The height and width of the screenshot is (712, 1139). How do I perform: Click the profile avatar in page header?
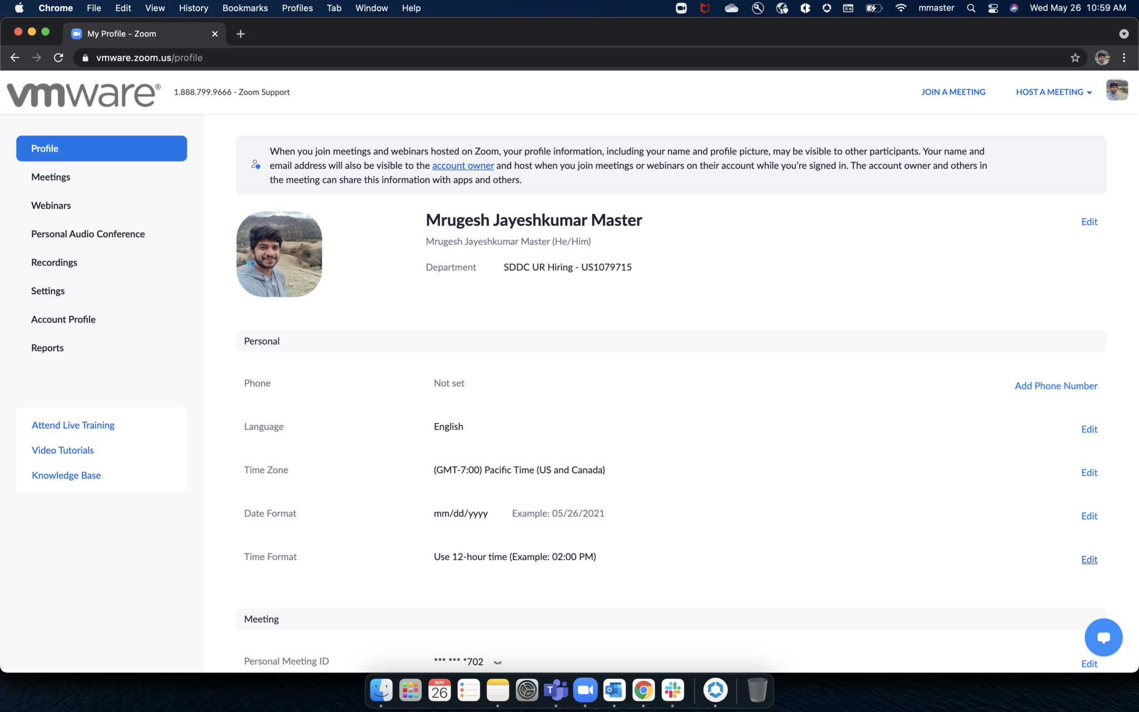pos(1117,91)
